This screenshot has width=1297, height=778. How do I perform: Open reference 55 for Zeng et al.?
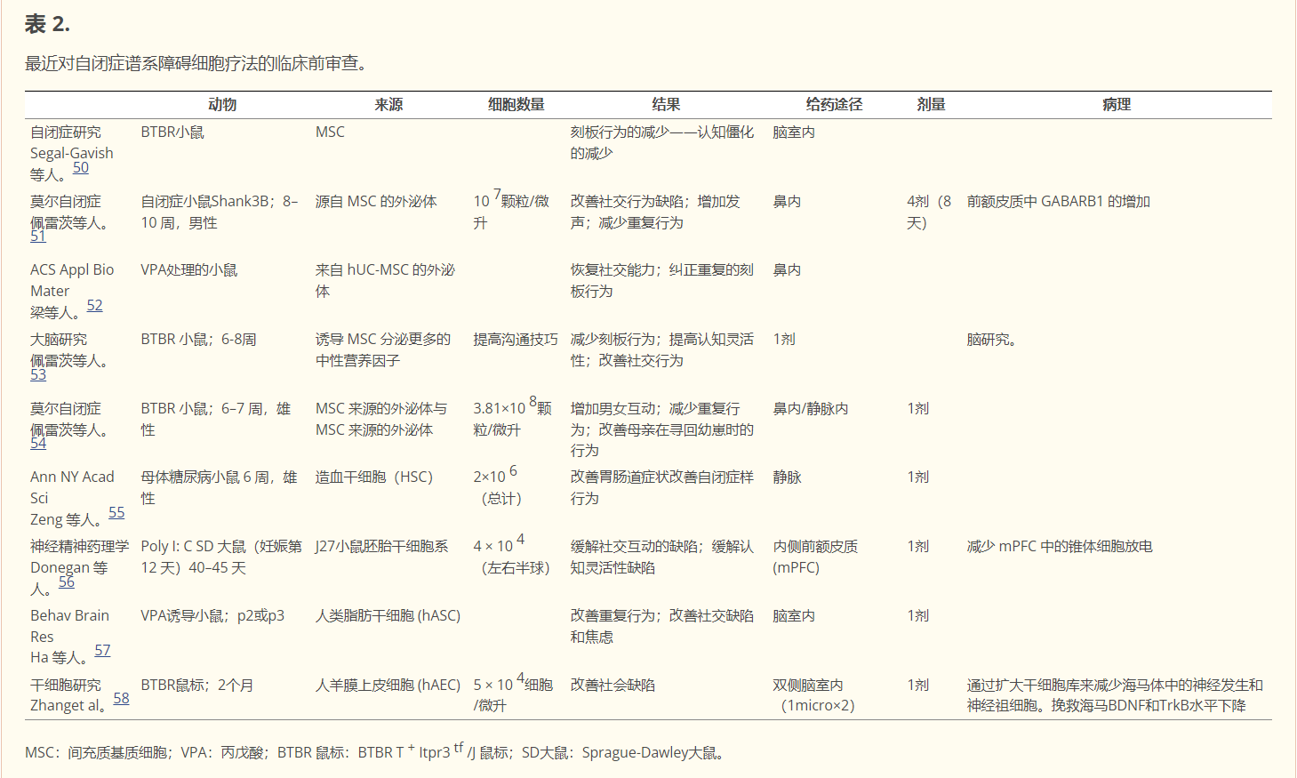point(116,512)
